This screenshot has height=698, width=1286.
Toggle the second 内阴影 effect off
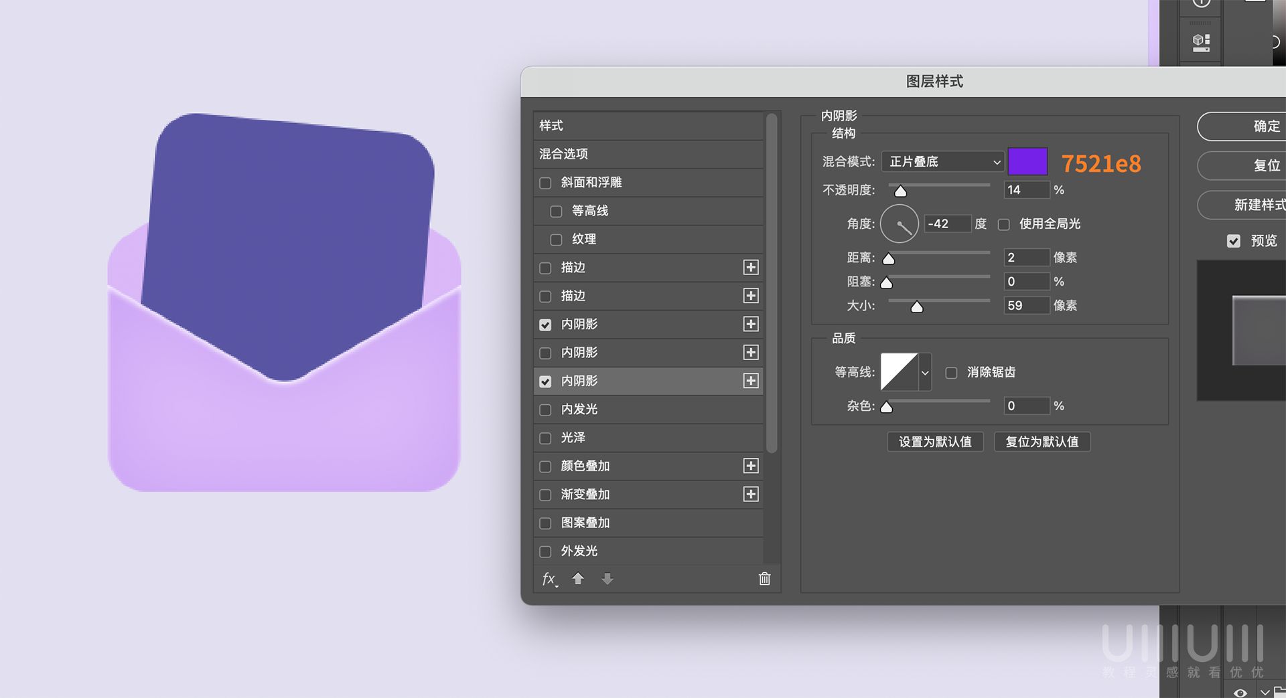[545, 353]
